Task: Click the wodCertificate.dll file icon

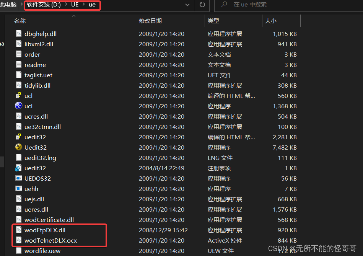Action: click(x=19, y=219)
